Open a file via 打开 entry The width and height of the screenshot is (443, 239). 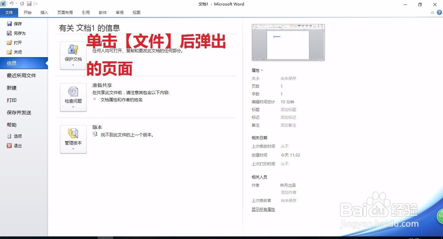coord(14,43)
